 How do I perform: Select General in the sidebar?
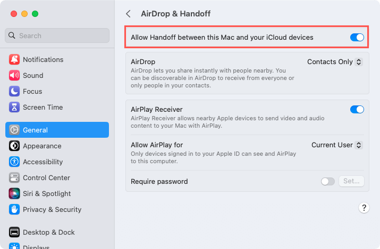coord(57,130)
